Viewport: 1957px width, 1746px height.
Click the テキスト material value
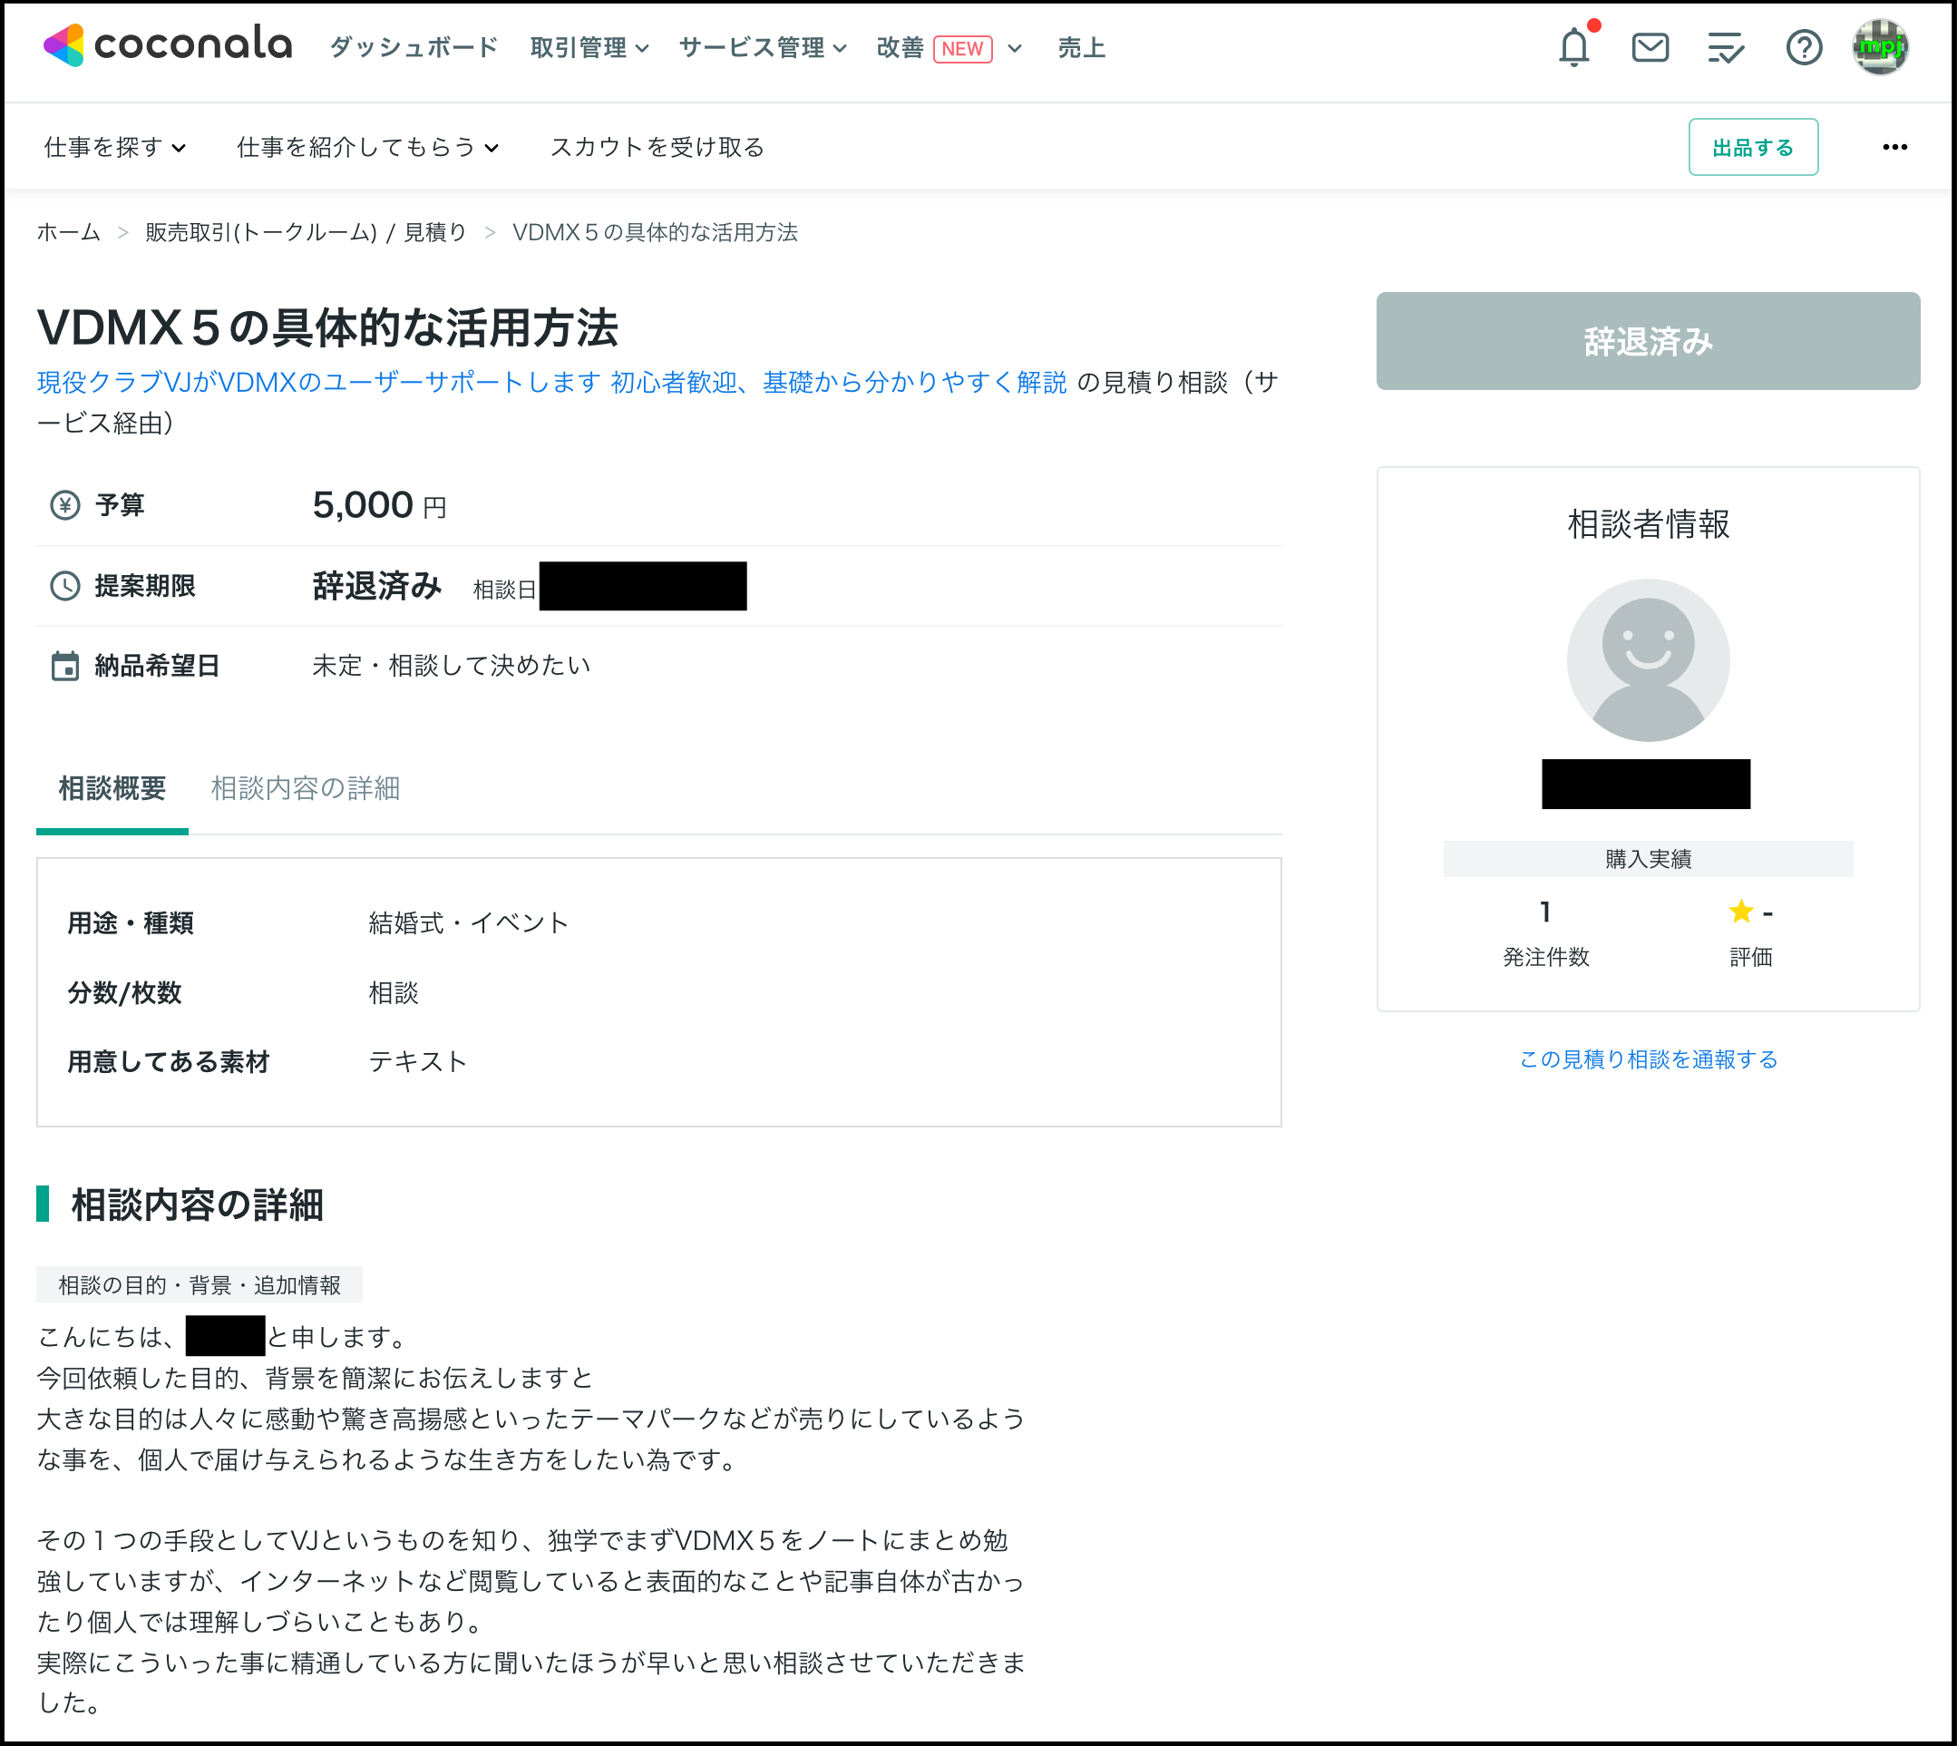(x=418, y=1061)
